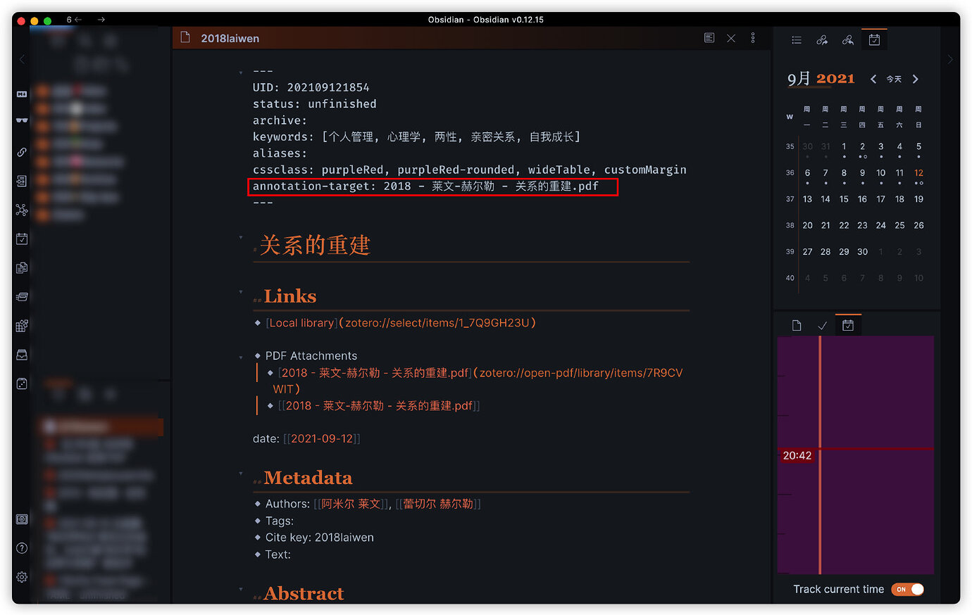Switch to the checkmark tab in bottom panel
Screen dimensions: 972x615
click(822, 324)
